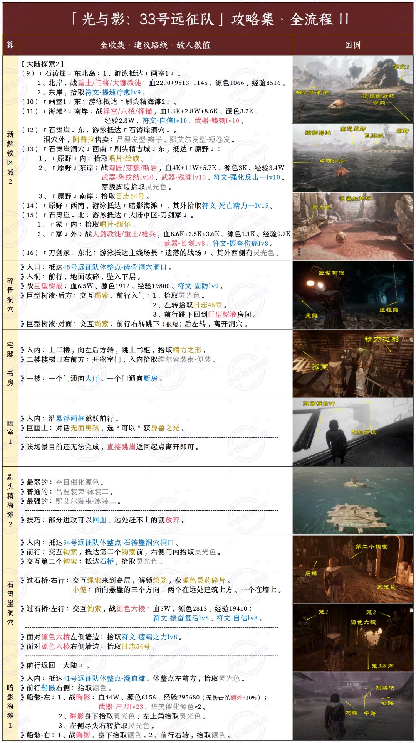Click blue text 大厅 in 一楼 line

pos(92,379)
